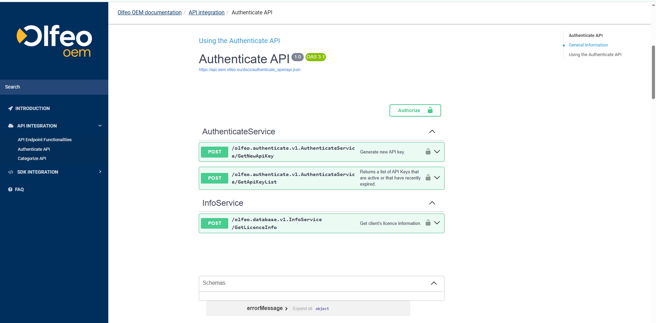Click the POST badge for GetNewApiKey

215,152
